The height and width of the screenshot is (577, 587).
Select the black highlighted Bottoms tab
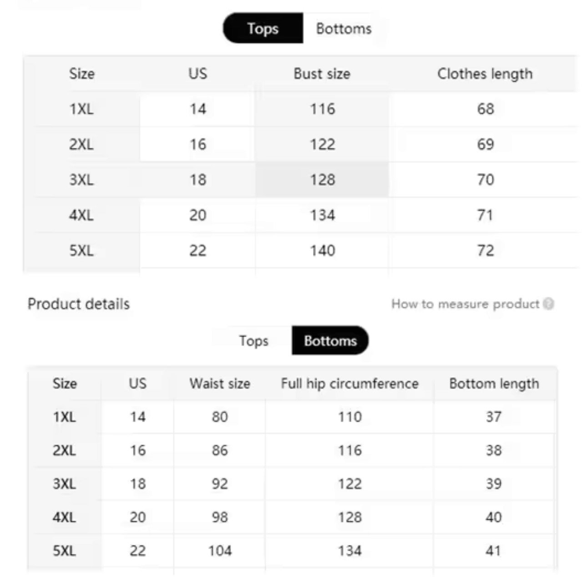click(x=330, y=341)
